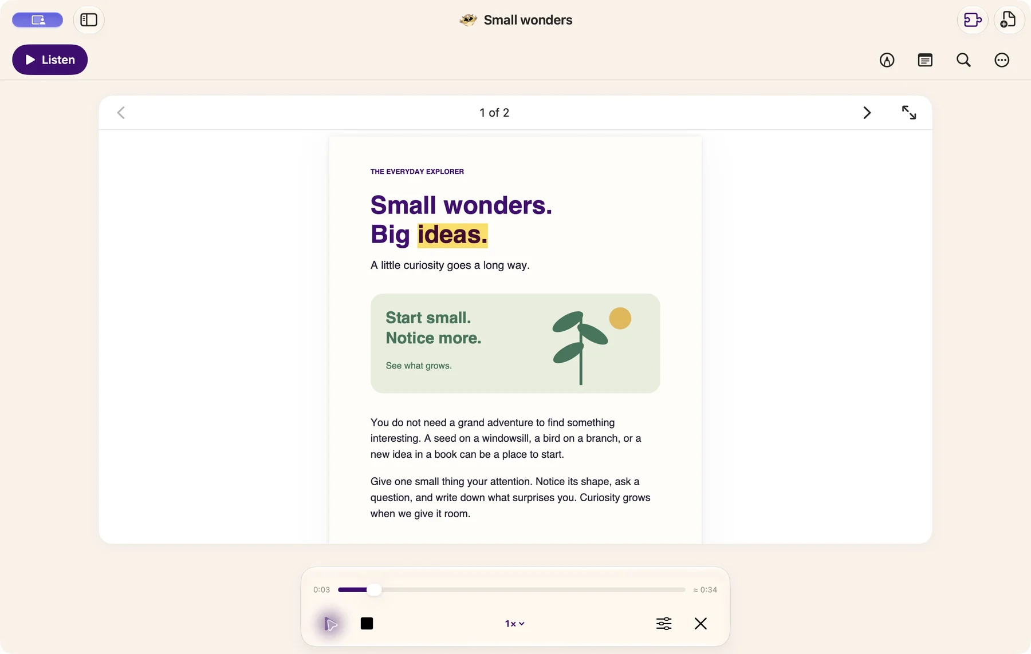Open the 1× playback speed dropdown

(x=515, y=624)
